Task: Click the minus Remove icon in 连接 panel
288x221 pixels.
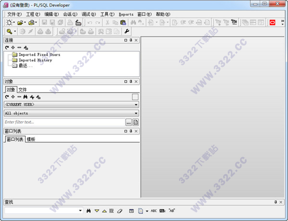Action: [19, 48]
